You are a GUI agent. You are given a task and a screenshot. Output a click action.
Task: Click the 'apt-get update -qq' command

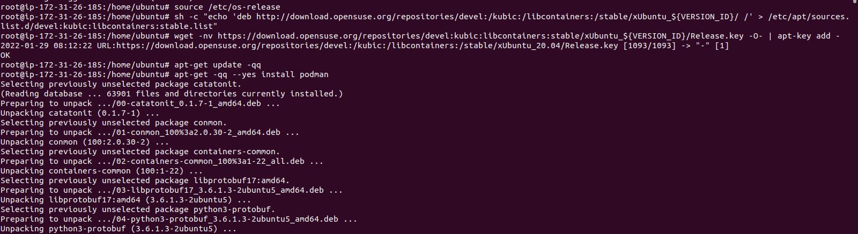click(x=218, y=65)
